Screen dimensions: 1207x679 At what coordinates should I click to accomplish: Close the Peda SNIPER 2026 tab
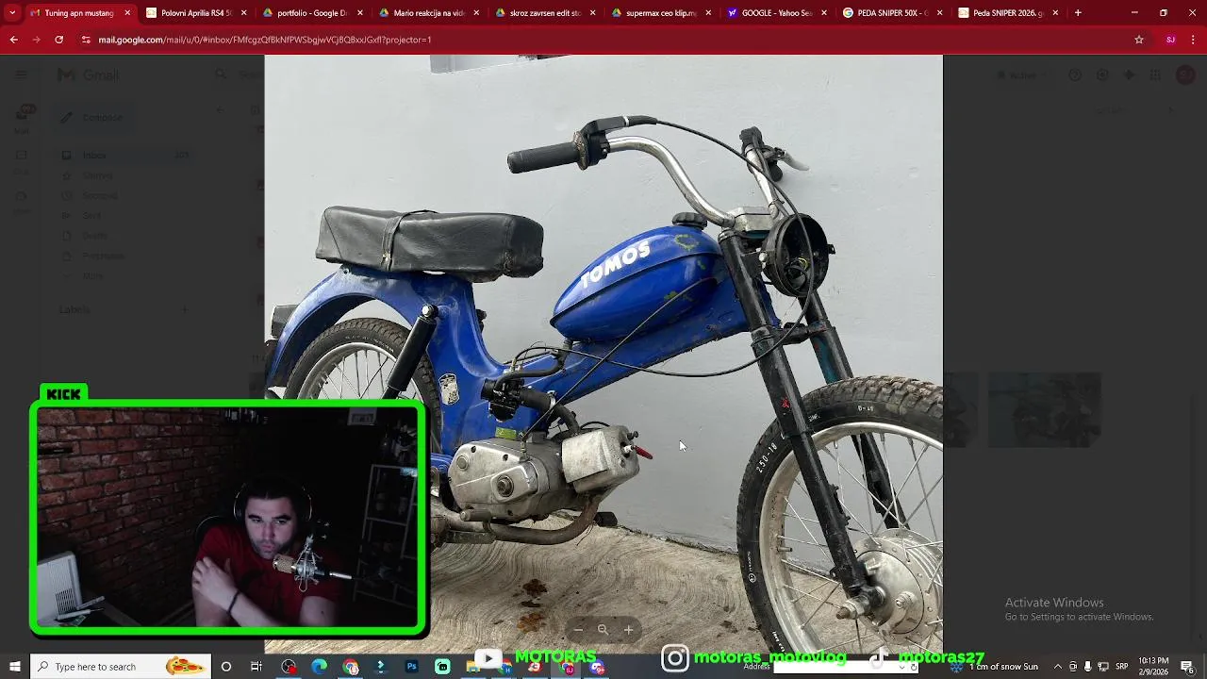click(x=1055, y=13)
